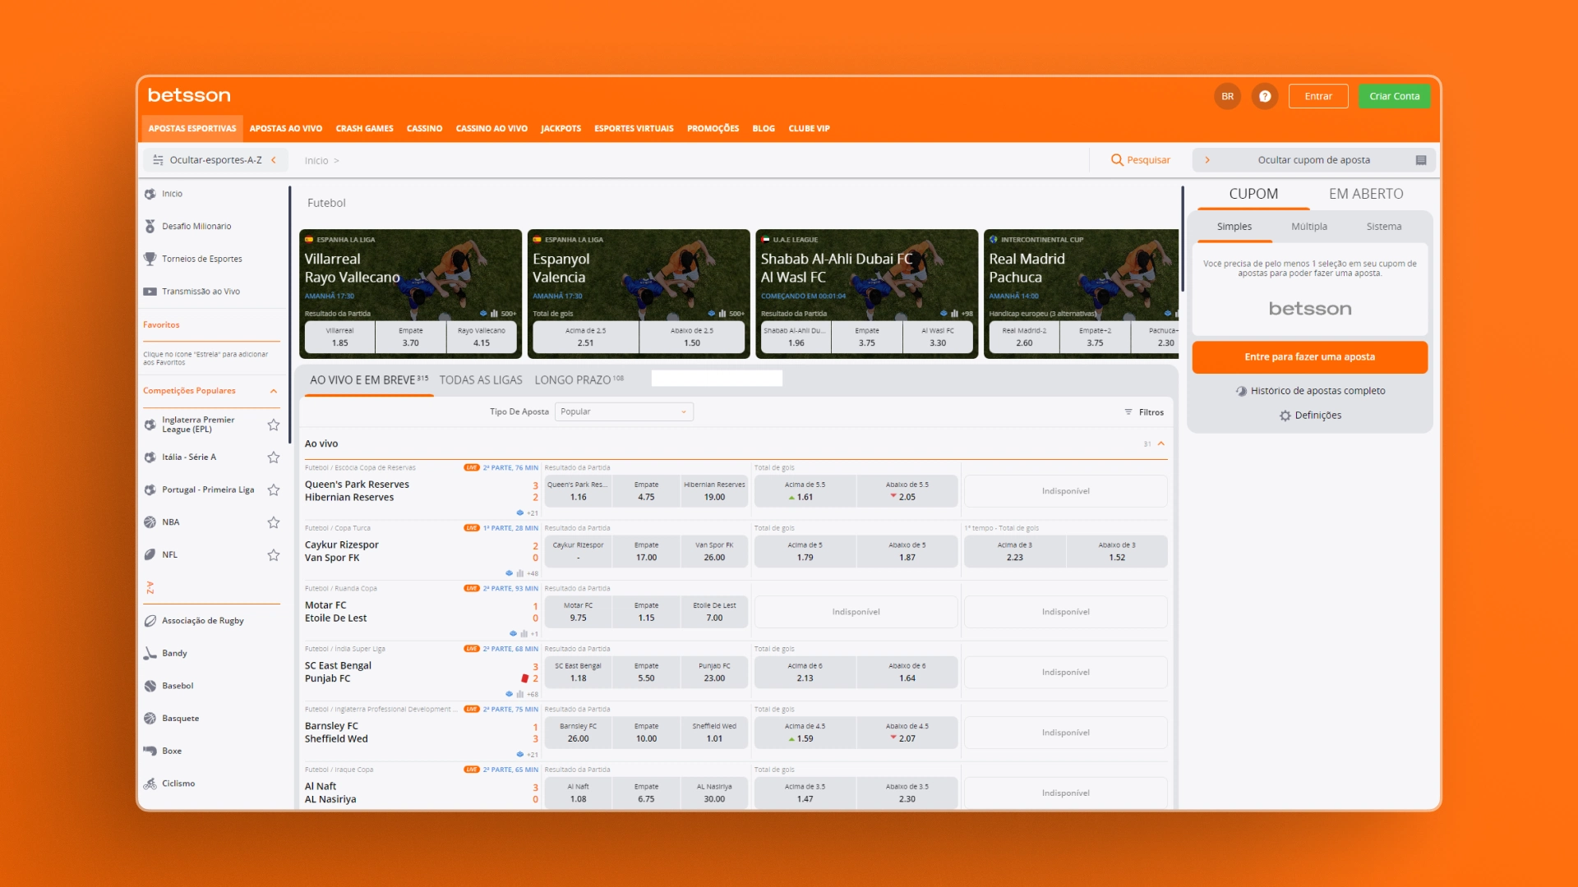Select the Múltipla bet slip tab
Image resolution: width=1578 pixels, height=887 pixels.
pos(1309,227)
